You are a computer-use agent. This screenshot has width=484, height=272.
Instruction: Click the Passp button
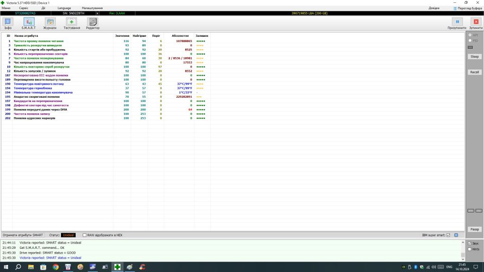coord(475,229)
